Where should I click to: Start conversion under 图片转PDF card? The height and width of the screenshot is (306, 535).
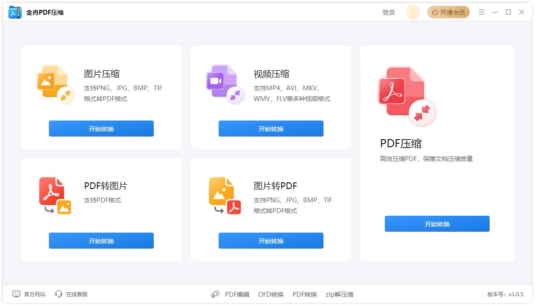pyautogui.click(x=271, y=240)
